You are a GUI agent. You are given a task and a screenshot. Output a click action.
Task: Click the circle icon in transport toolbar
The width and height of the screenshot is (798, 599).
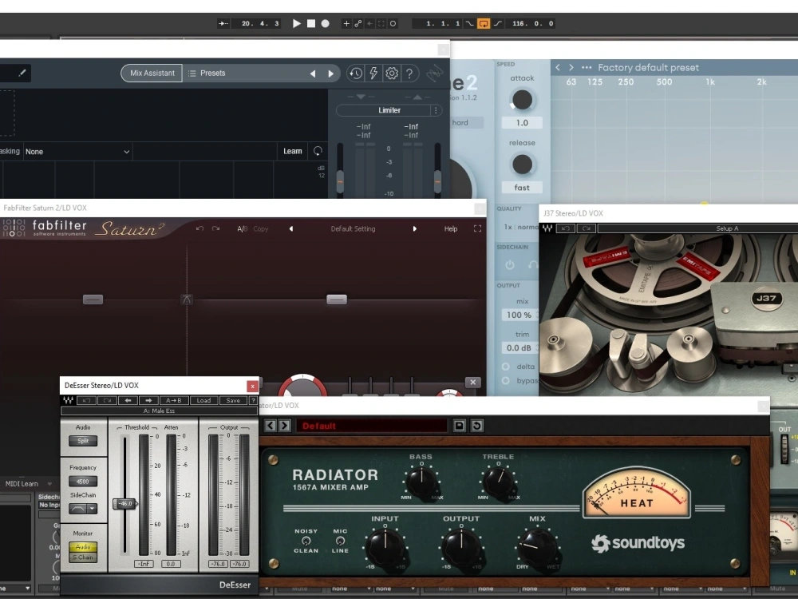tap(393, 23)
